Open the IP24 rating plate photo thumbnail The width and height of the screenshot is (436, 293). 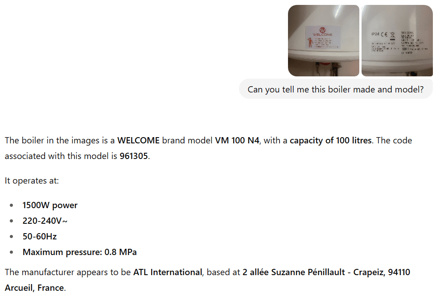[x=397, y=40]
